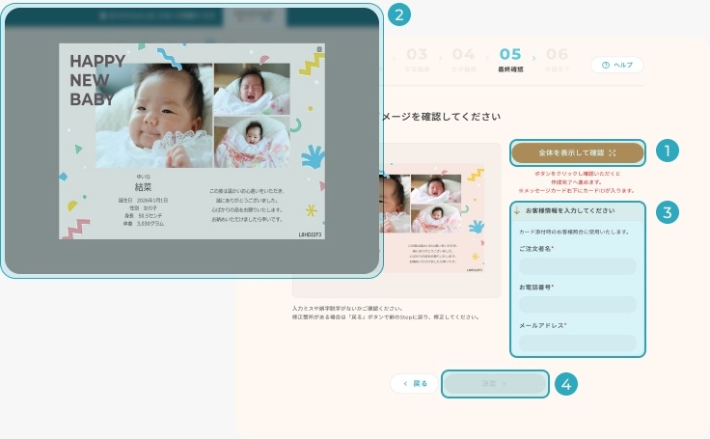Select step 06 in the progress bar
Screen dimensions: 710x439
[x=557, y=58]
